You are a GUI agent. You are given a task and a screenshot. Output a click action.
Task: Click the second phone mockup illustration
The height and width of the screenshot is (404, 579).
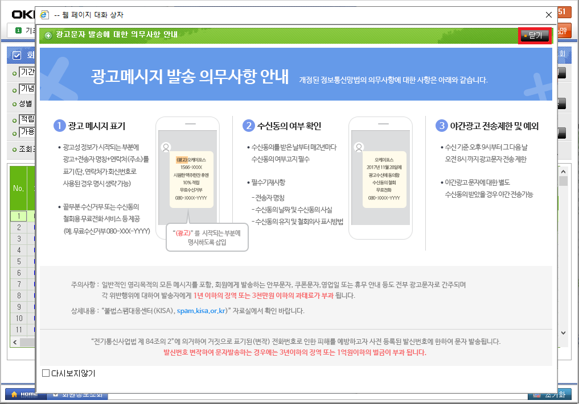(380, 176)
